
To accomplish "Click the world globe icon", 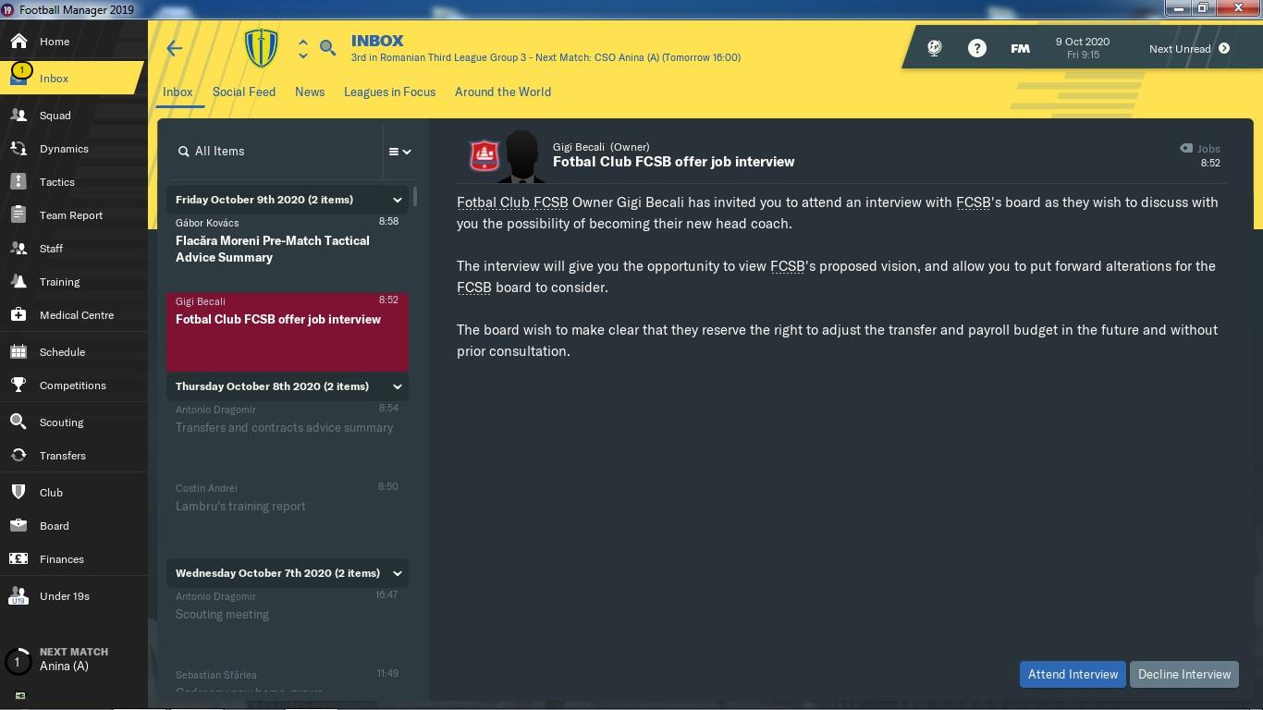I will point(934,48).
